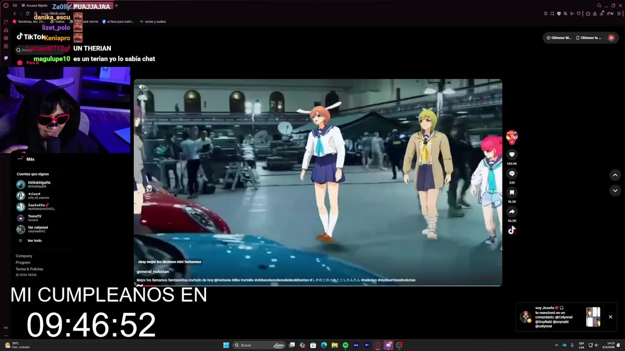Open Discord from the taskbar
The width and height of the screenshot is (625, 351).
click(x=389, y=345)
